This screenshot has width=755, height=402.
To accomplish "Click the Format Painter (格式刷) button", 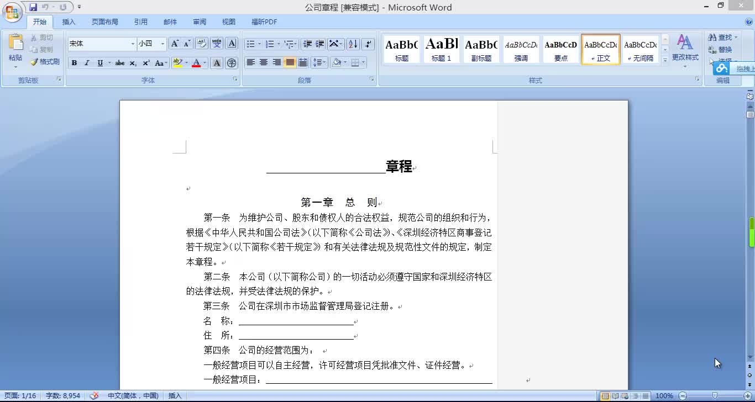I will click(x=45, y=62).
